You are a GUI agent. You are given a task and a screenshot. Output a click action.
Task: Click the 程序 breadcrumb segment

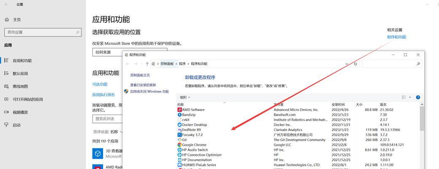[182, 64]
